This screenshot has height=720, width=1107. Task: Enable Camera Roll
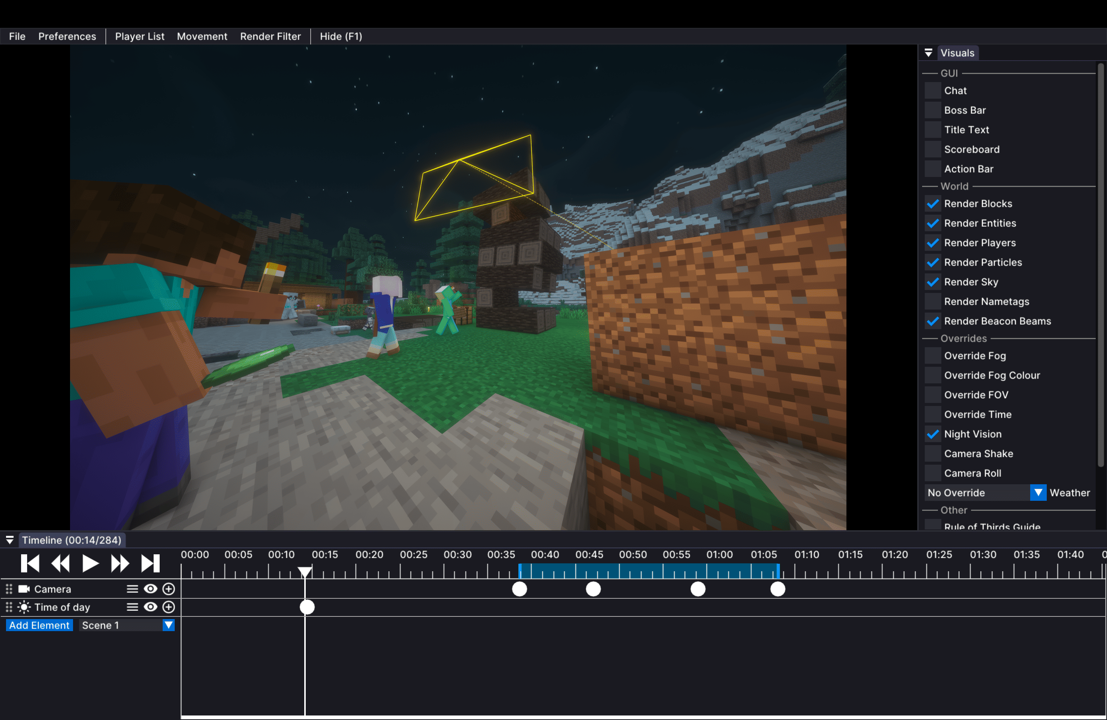click(933, 473)
